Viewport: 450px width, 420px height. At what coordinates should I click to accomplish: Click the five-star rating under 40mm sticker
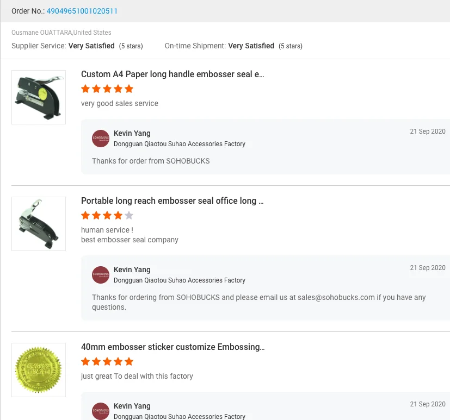(x=107, y=362)
